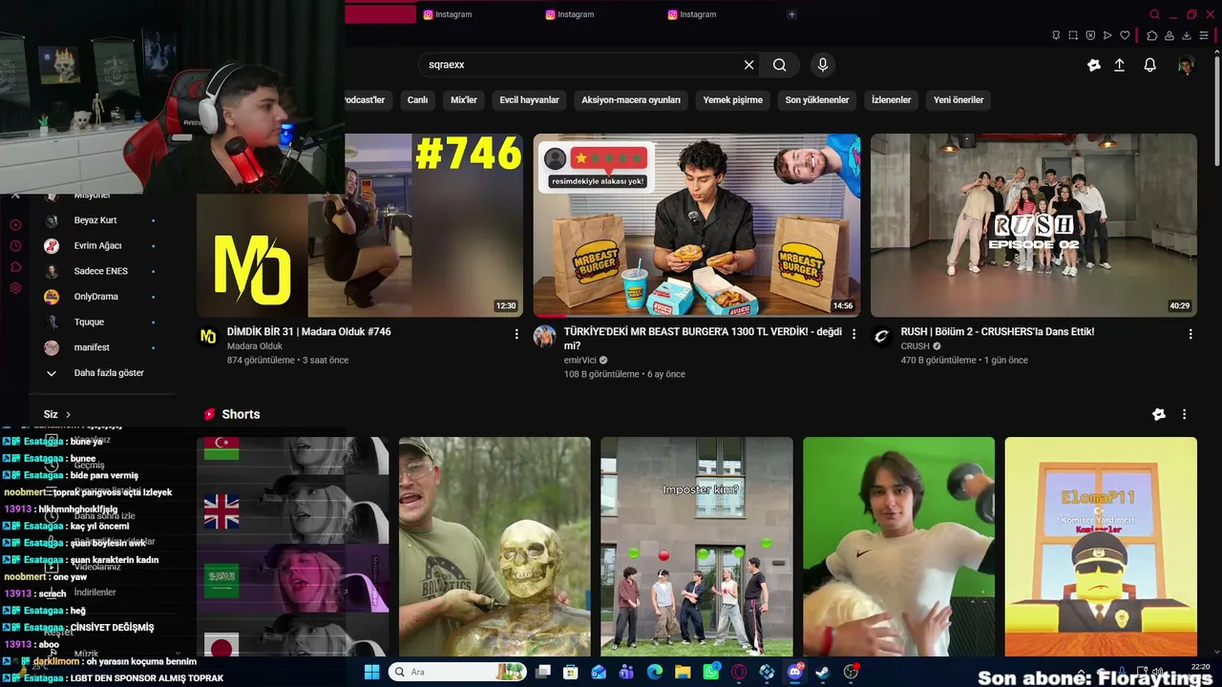This screenshot has width=1222, height=687.
Task: Open the CRUSH channel avatar beside RUSH video
Action: click(882, 336)
